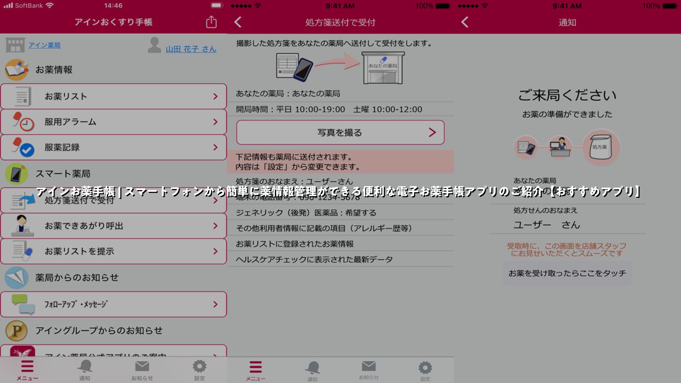Expand the 服用アラーム chevron arrow
Screen dimensions: 681x383
215,122
